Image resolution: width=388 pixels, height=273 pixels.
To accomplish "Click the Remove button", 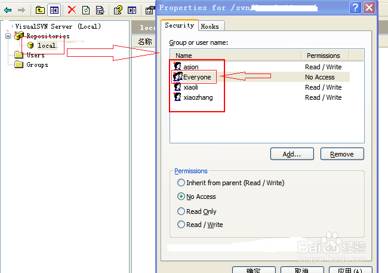I will pos(342,154).
